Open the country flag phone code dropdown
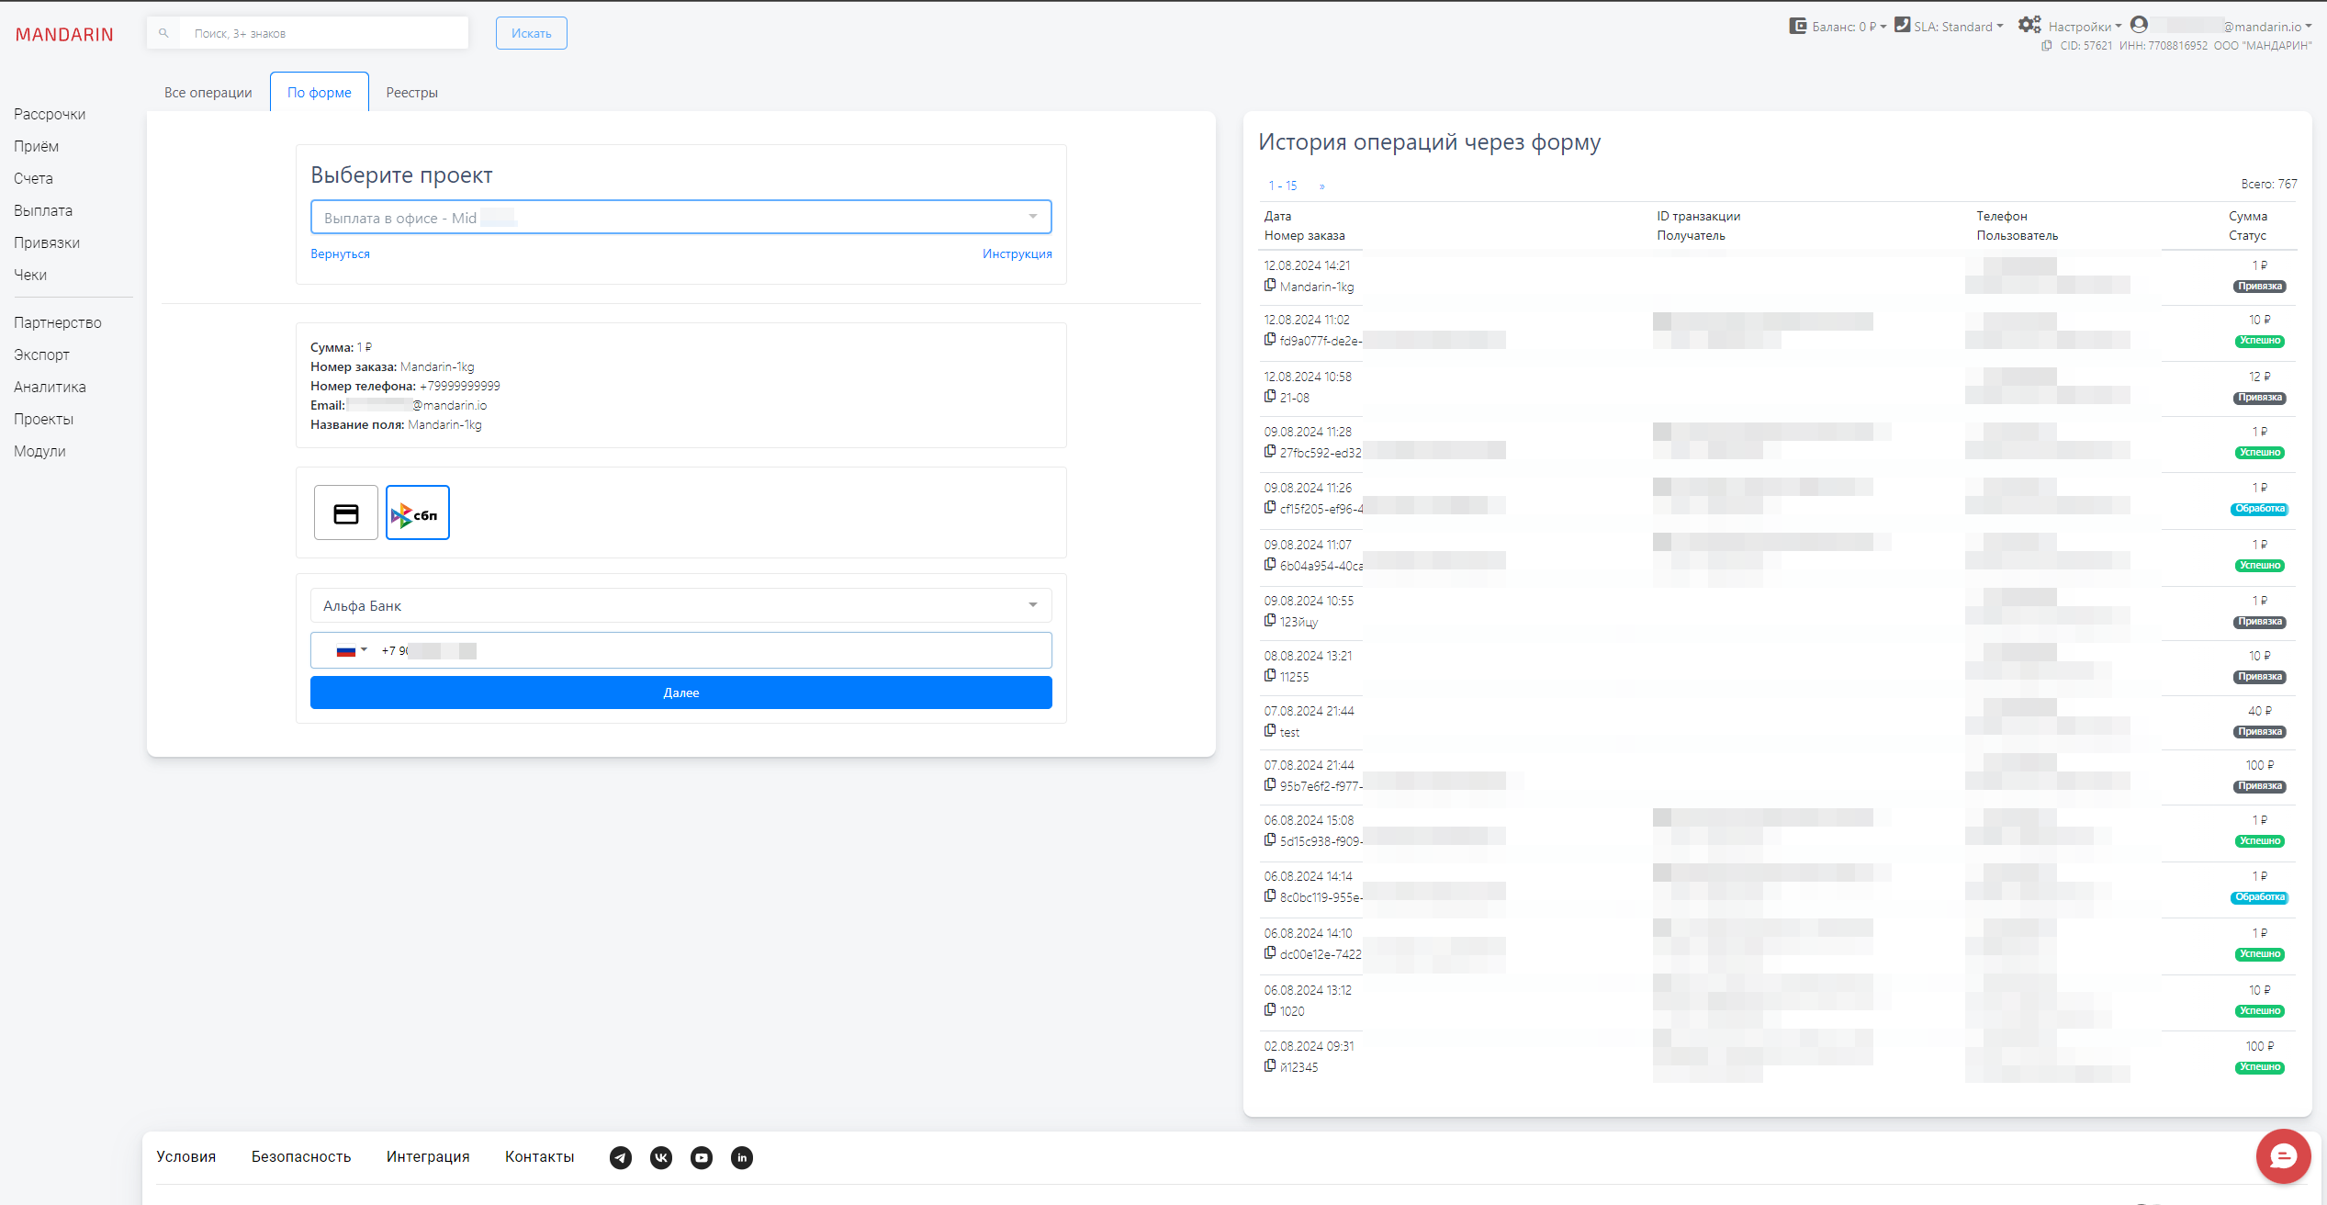The image size is (2327, 1205). [x=352, y=650]
